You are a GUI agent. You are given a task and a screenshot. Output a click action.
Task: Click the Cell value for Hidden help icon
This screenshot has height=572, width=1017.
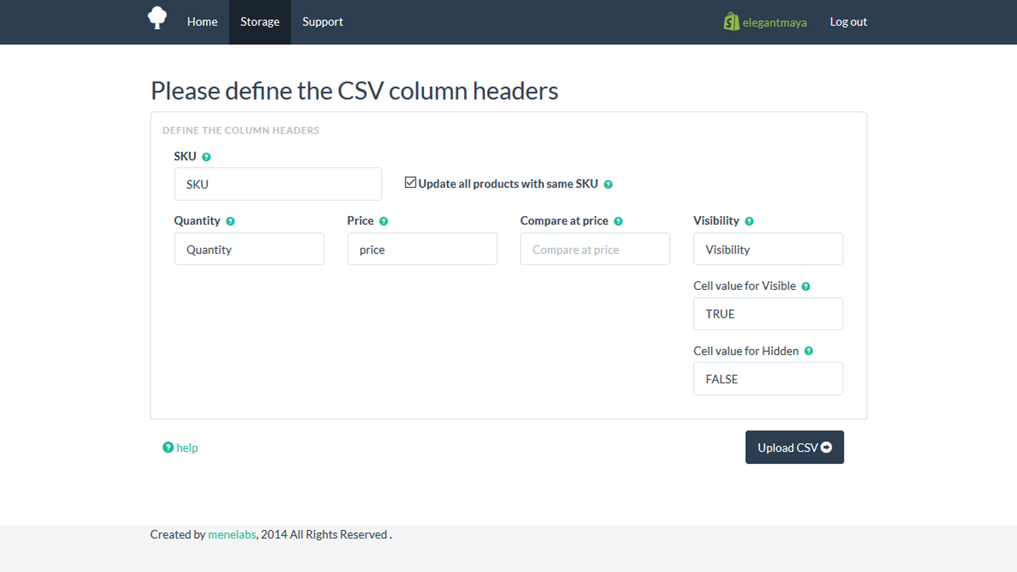pos(809,351)
